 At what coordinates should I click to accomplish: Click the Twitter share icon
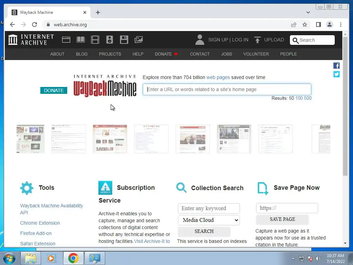coord(336,74)
